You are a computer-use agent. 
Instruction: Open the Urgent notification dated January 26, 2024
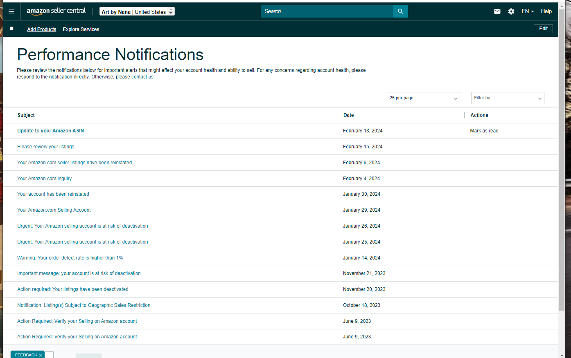tap(83, 226)
